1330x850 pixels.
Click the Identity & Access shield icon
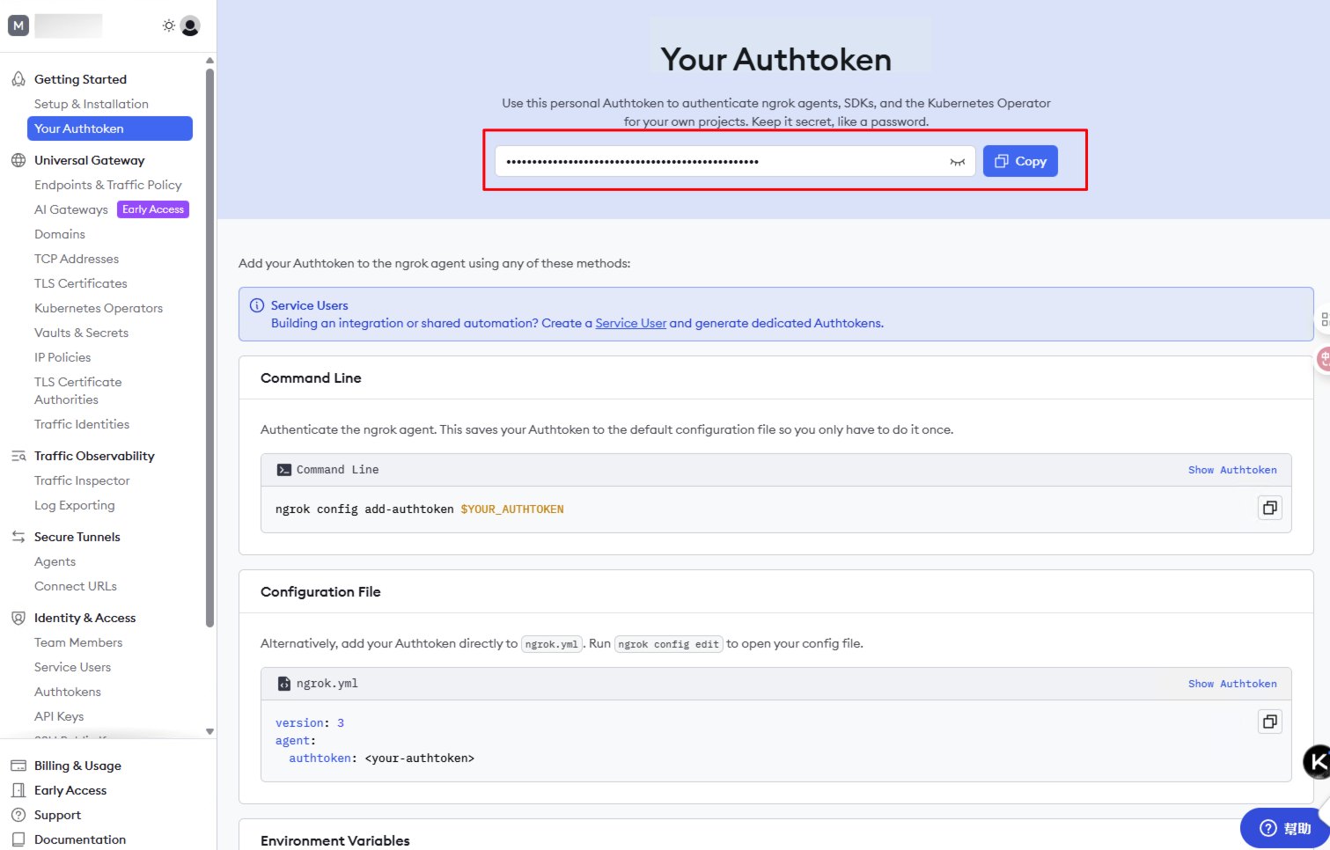pyautogui.click(x=18, y=618)
